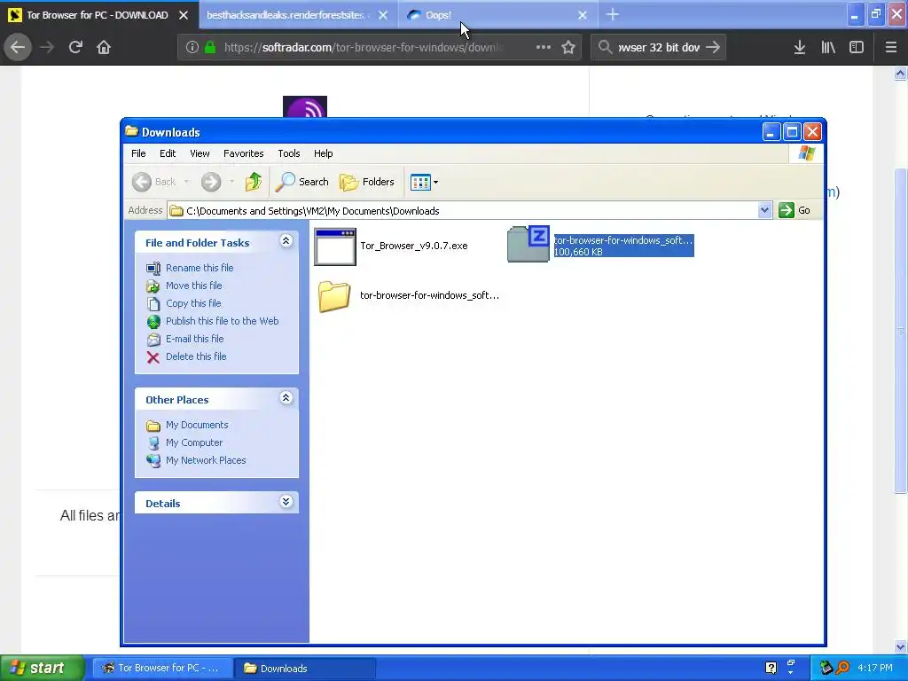Minimize the Downloads window
The image size is (908, 681).
(x=771, y=132)
